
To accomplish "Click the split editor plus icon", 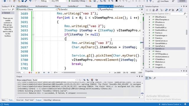I will tap(142, 9).
